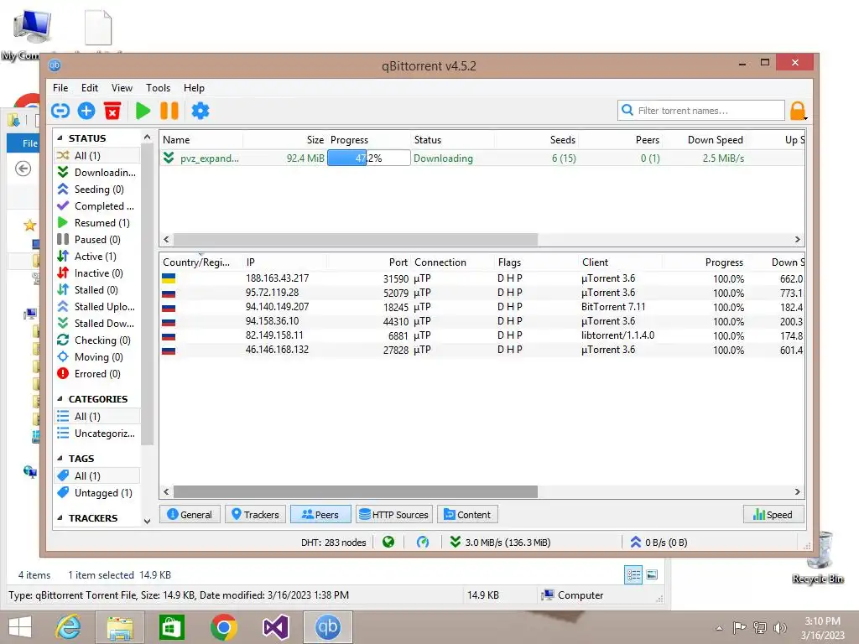Viewport: 859px width, 644px height.
Task: Select the Stalled (0) filter
Action: [x=96, y=289]
